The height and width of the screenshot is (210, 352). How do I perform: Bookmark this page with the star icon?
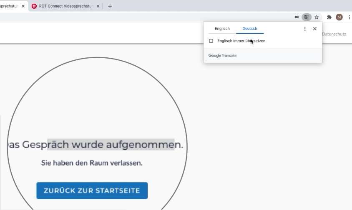(317, 17)
